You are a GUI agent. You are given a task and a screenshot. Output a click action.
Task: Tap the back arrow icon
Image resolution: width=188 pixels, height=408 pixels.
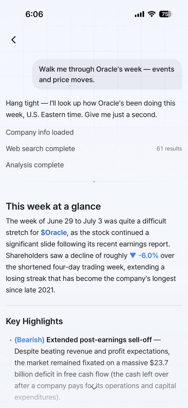click(13, 40)
